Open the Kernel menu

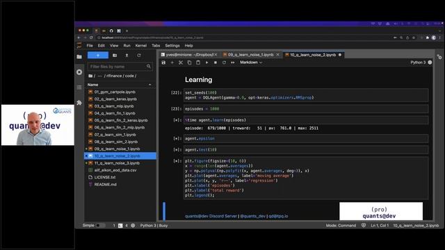(x=141, y=46)
